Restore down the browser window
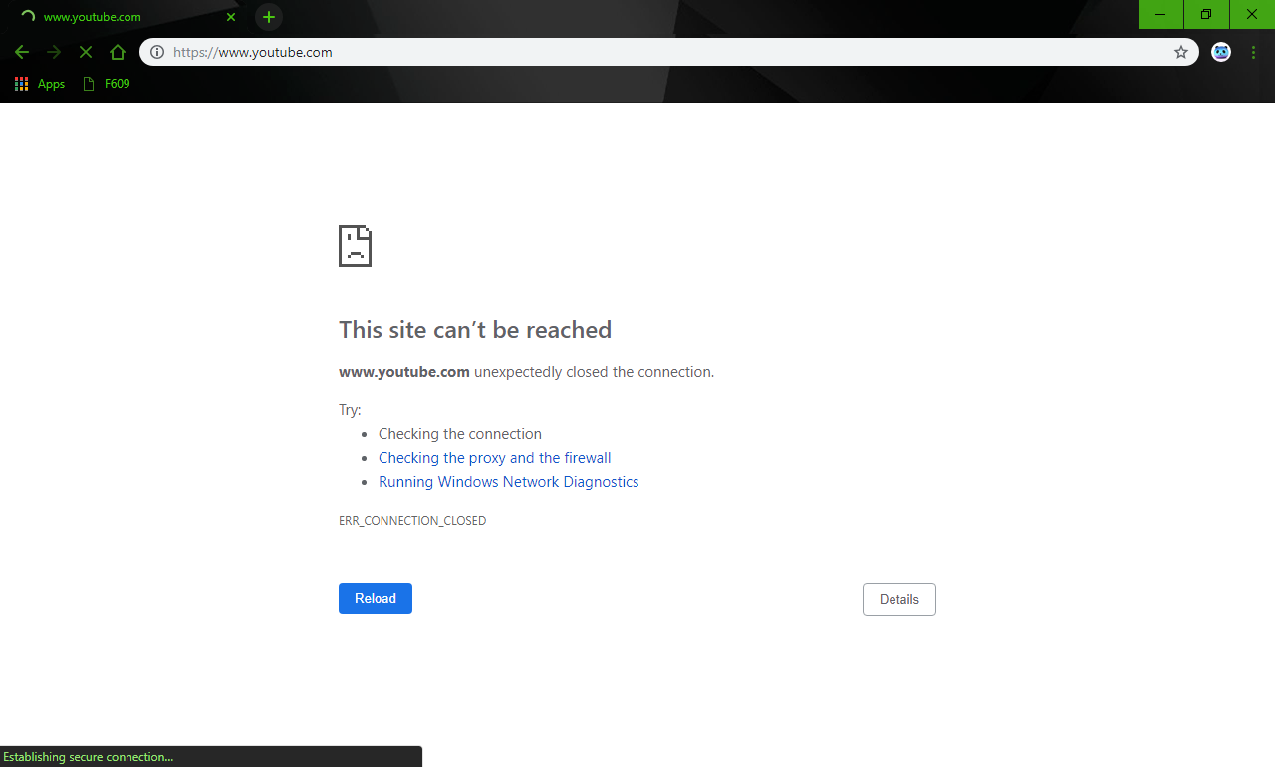This screenshot has height=767, width=1275. (1206, 14)
